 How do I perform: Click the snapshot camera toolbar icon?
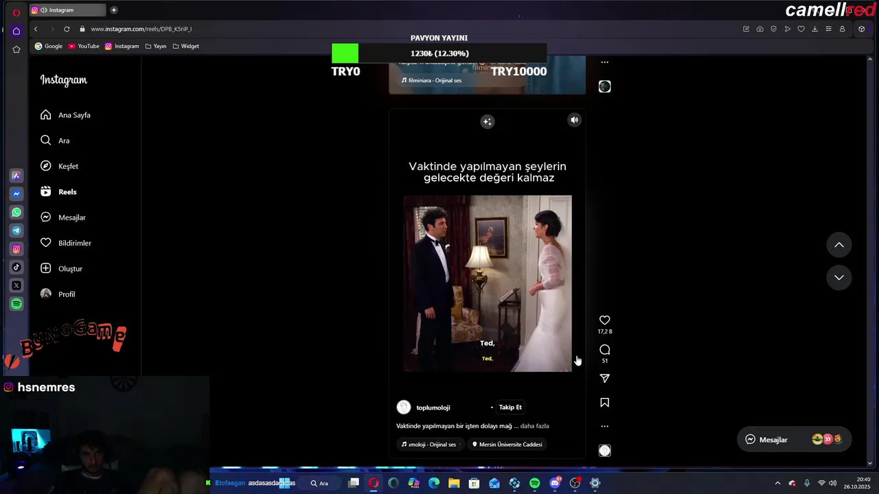pos(760,29)
